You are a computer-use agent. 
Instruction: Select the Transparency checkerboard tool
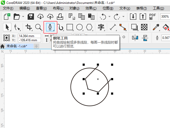click(x=144, y=27)
